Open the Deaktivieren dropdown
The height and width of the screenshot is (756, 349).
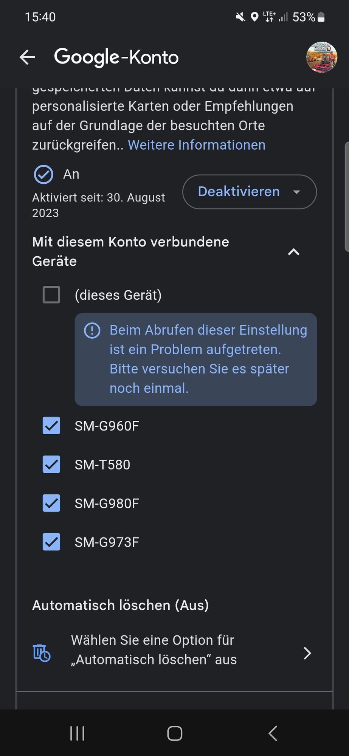[249, 192]
